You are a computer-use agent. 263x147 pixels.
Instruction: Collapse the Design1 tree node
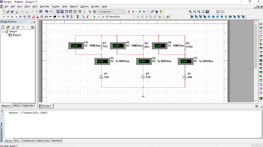click(3, 31)
